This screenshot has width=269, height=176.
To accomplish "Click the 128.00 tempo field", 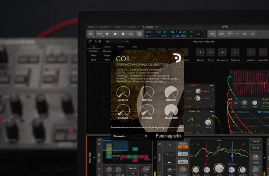I will 161,32.
